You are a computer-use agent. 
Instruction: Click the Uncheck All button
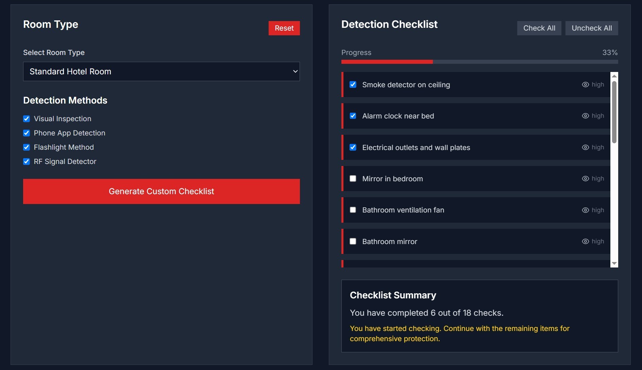[x=591, y=28]
